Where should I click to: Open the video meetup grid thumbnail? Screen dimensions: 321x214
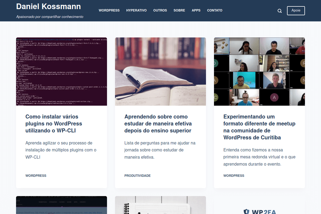pyautogui.click(x=259, y=71)
